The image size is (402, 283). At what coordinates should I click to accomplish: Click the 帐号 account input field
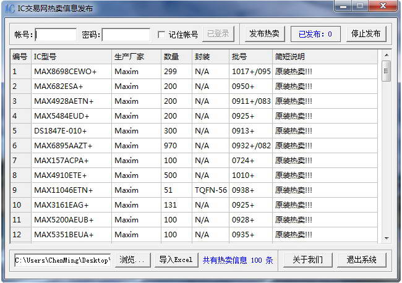(56, 35)
